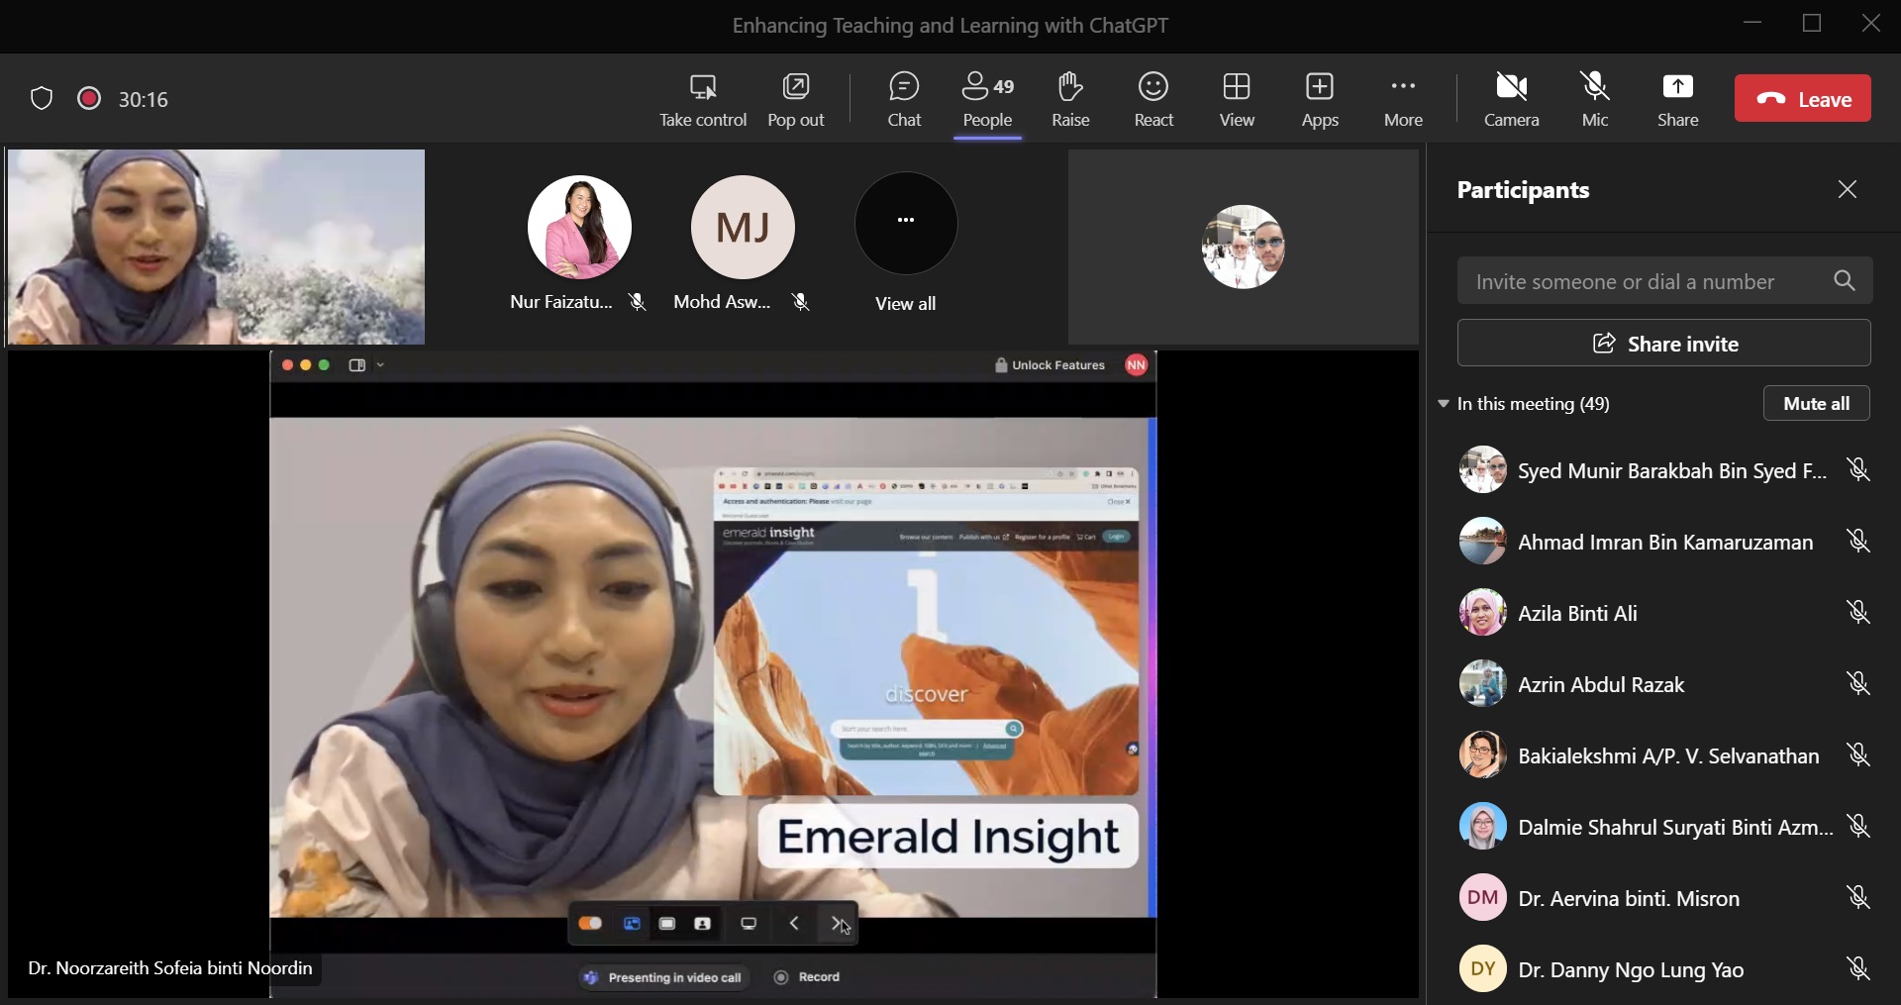This screenshot has width=1901, height=1005.
Task: Select Dr. Aervina's DM avatar
Action: pyautogui.click(x=1482, y=897)
